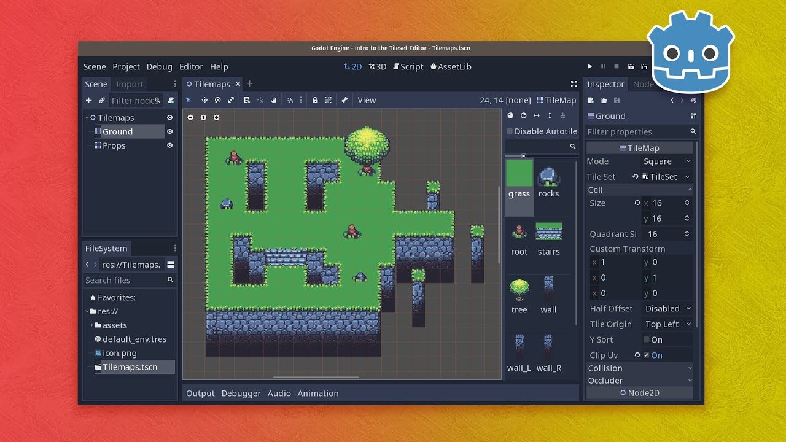Toggle visibility of Ground node
786x442 pixels.
pos(170,131)
